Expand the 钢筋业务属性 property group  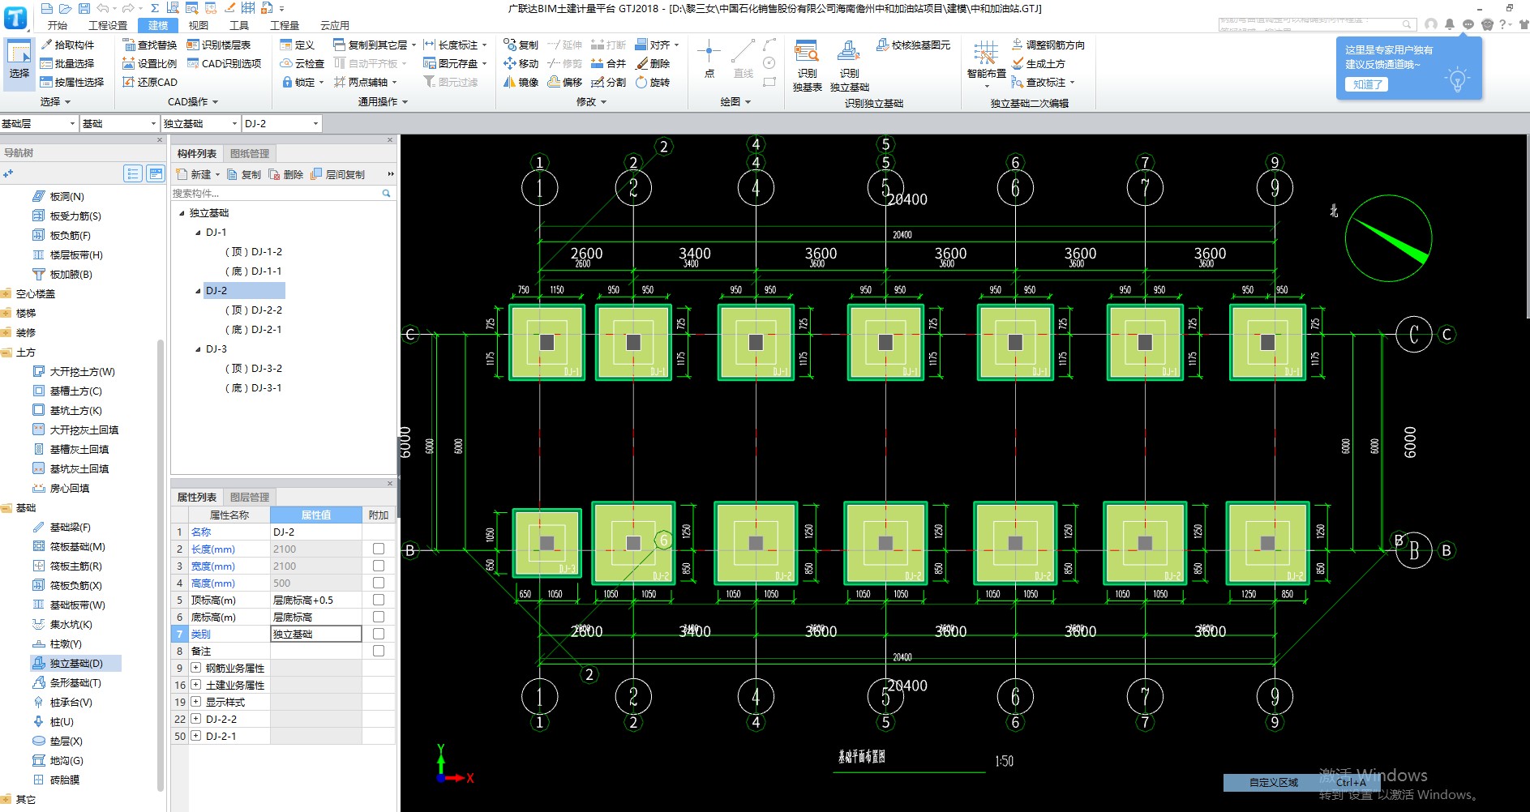196,668
